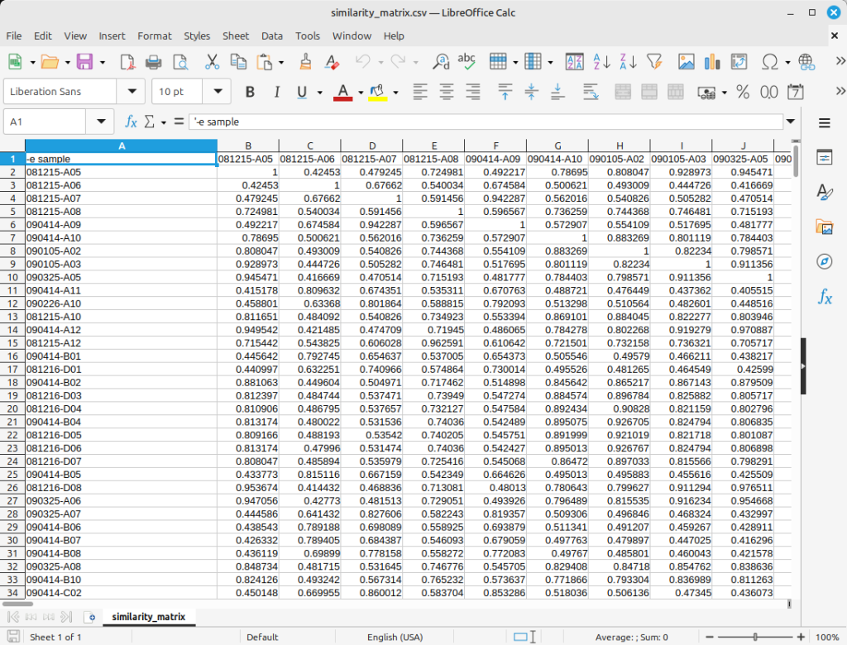847x645 pixels.
Task: Open the sidebar Gallery icon
Action: click(824, 227)
